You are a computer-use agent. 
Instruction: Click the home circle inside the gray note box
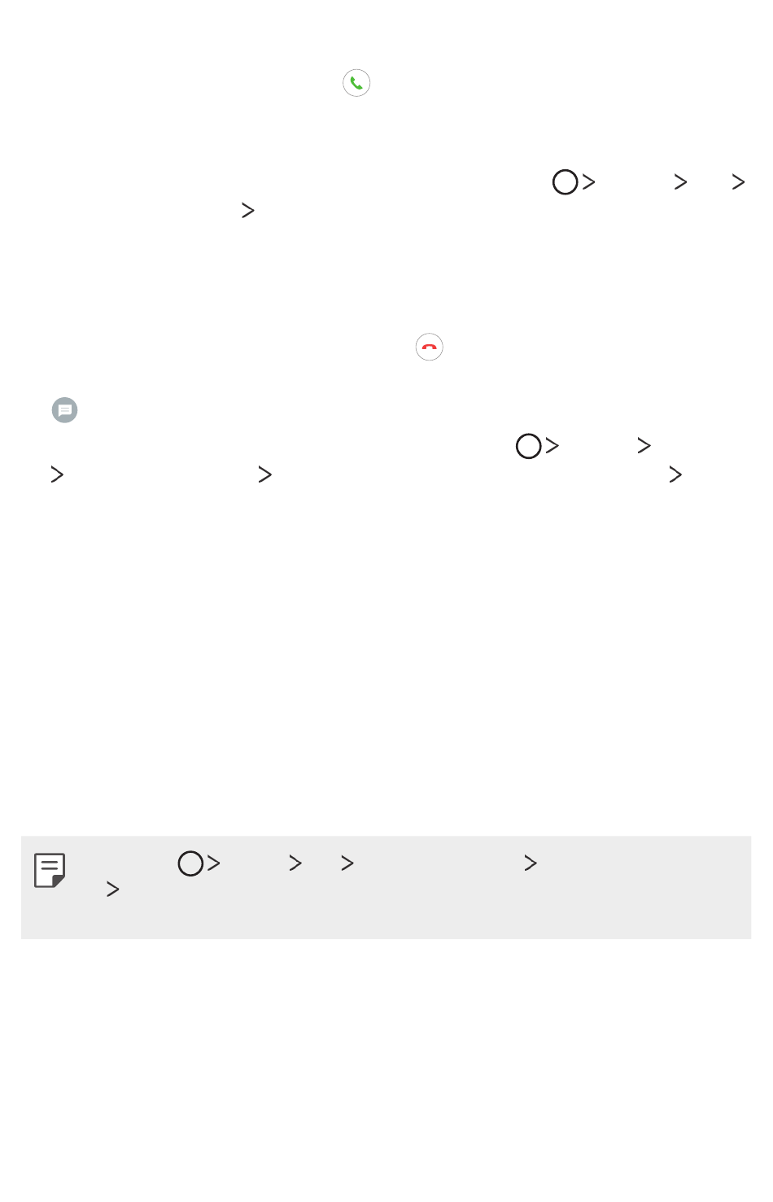pyautogui.click(x=190, y=863)
